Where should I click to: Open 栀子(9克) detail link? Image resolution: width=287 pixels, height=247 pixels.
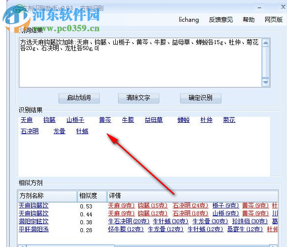pyautogui.click(x=226, y=205)
